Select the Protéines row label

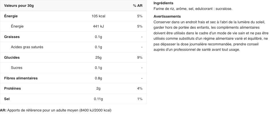(12, 88)
